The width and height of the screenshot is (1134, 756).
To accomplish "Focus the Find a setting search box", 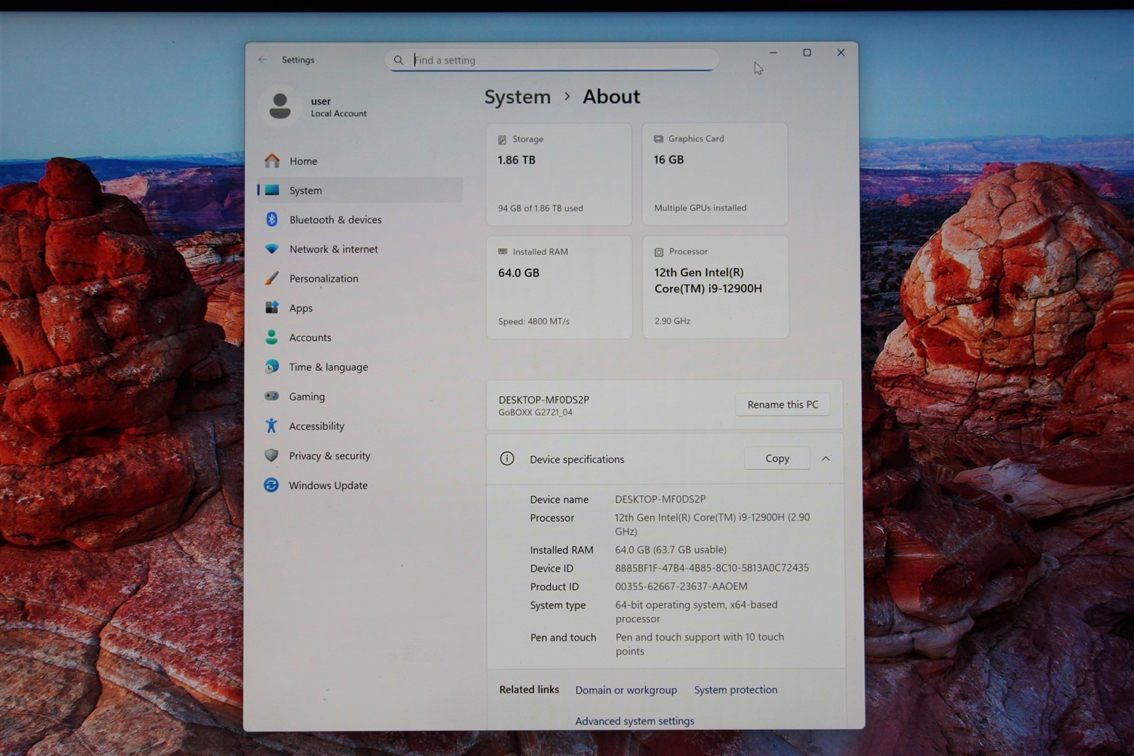I will point(551,60).
